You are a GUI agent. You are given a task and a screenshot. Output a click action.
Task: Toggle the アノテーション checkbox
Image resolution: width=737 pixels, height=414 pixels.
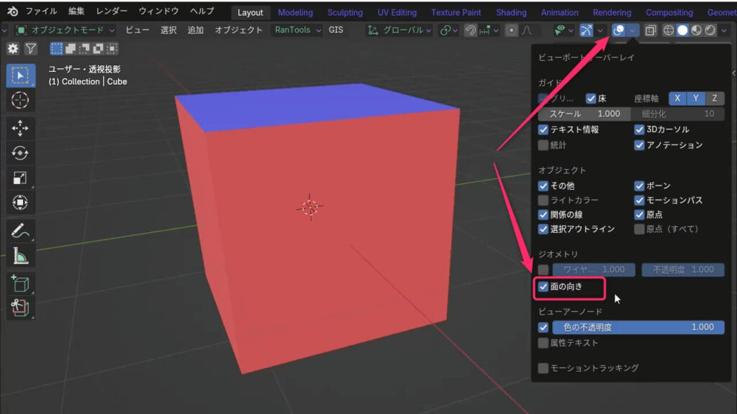(x=639, y=145)
